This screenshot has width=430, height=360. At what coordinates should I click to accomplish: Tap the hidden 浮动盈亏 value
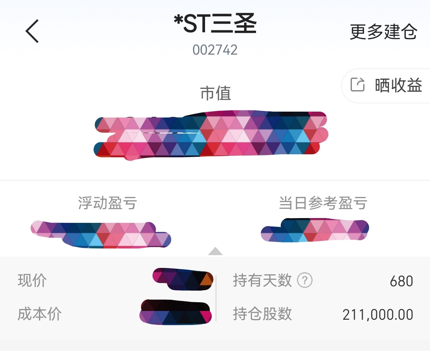(x=101, y=234)
